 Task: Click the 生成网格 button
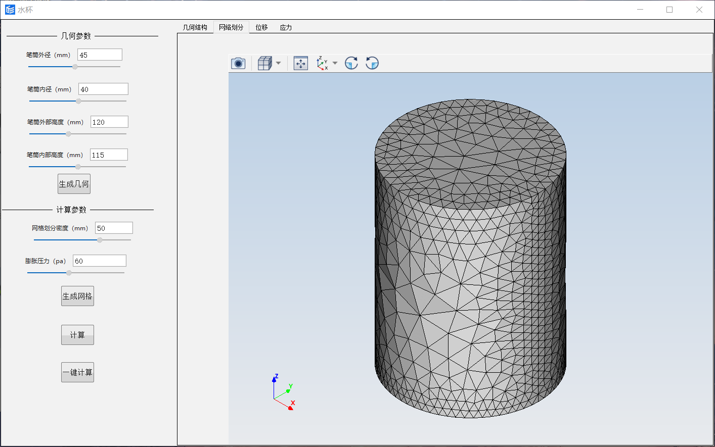click(77, 296)
